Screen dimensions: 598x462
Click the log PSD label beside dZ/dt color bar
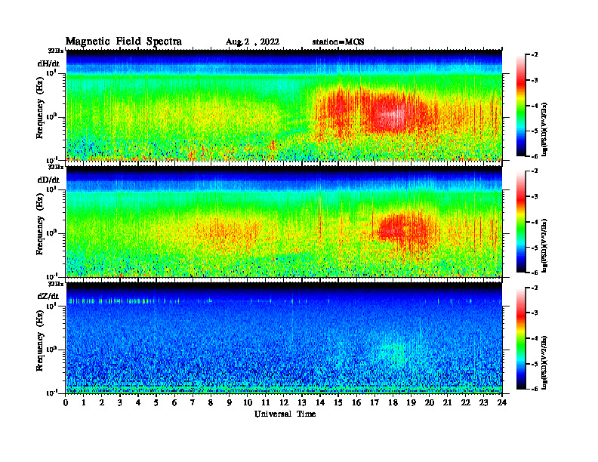pos(544,362)
